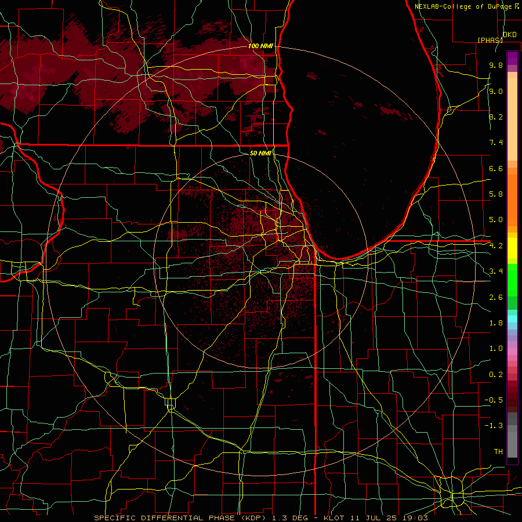
Task: Select the 0.2 legend value
Action: pyautogui.click(x=496, y=375)
